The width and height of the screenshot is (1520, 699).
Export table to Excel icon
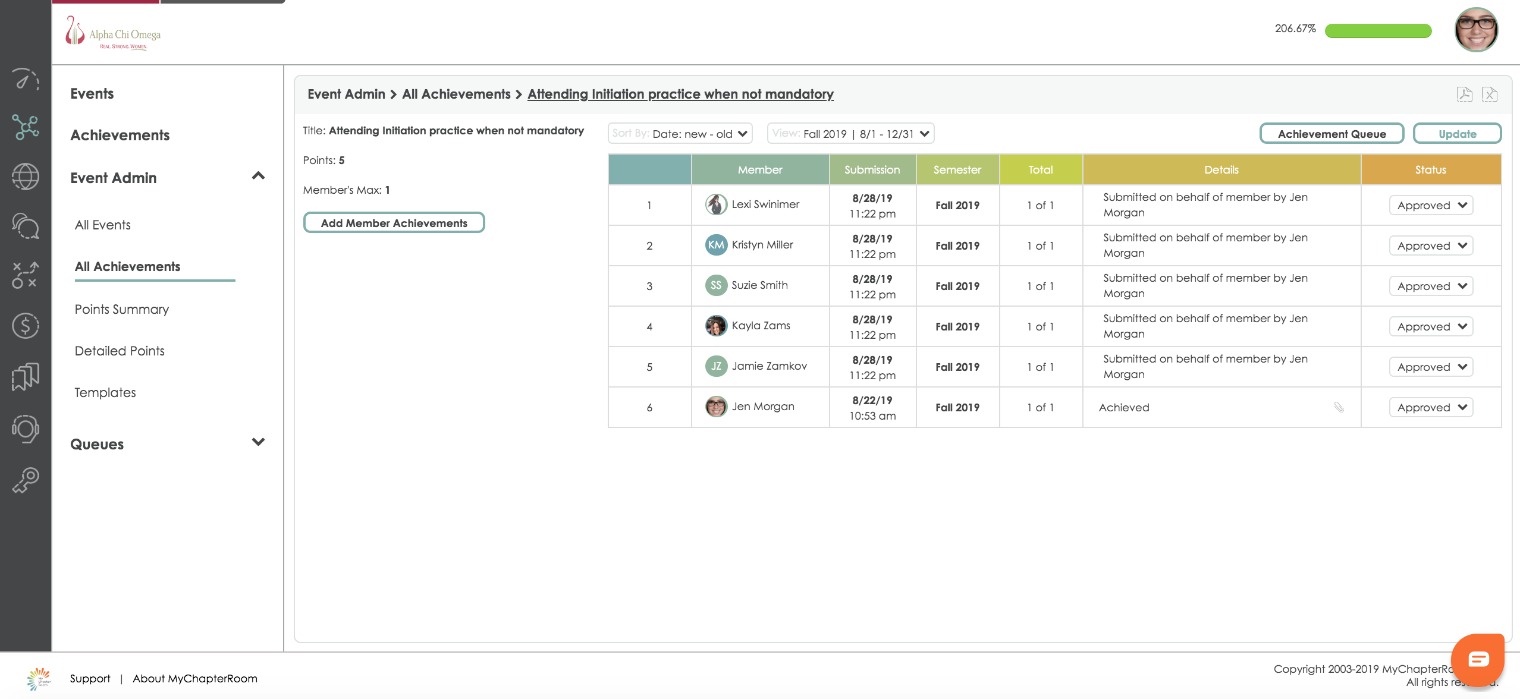1490,94
